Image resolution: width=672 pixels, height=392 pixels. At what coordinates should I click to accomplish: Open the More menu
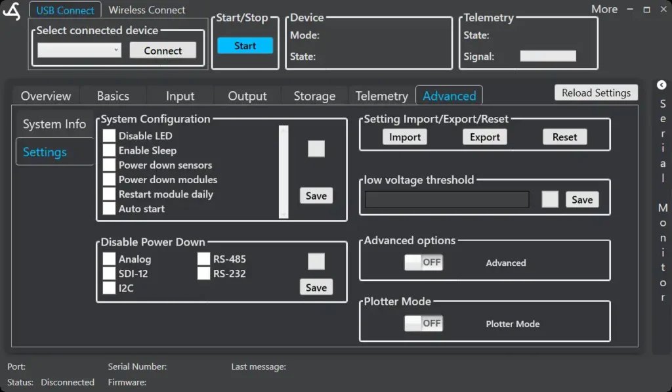(604, 9)
